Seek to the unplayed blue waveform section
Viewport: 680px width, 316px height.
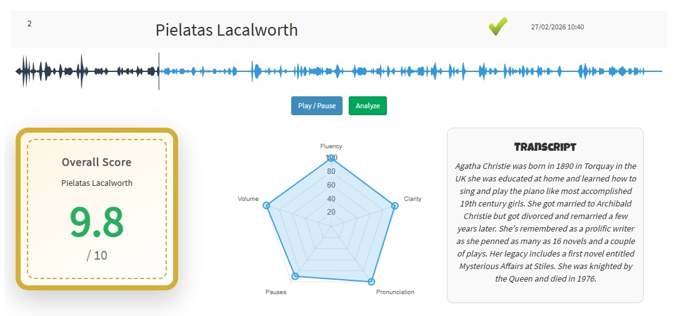coord(406,71)
